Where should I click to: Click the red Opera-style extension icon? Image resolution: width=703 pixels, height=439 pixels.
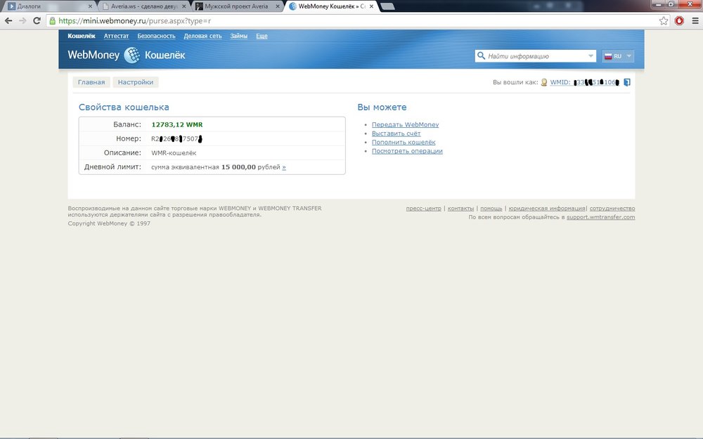point(680,21)
